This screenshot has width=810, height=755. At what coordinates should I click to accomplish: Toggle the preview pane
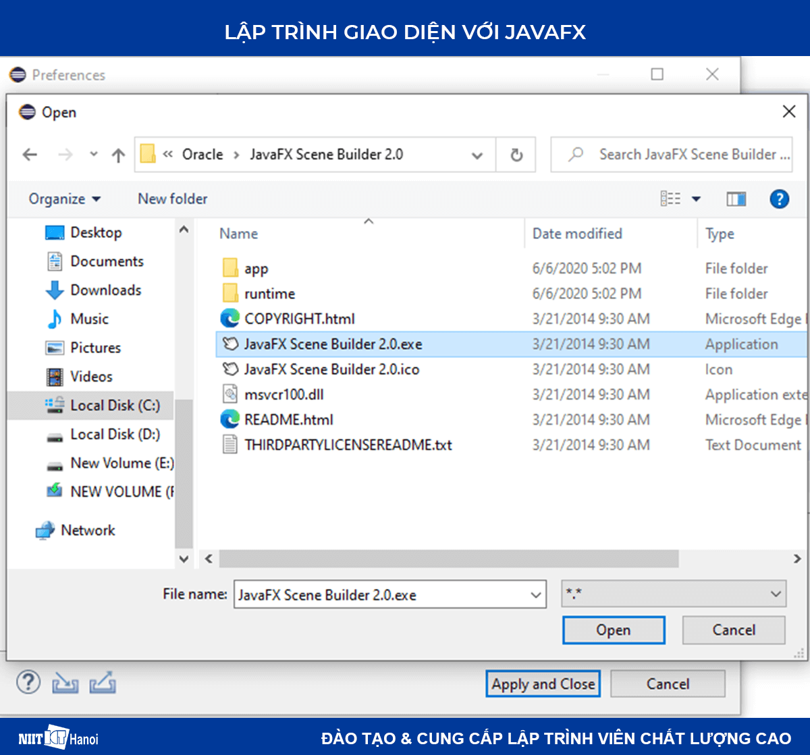pos(736,199)
